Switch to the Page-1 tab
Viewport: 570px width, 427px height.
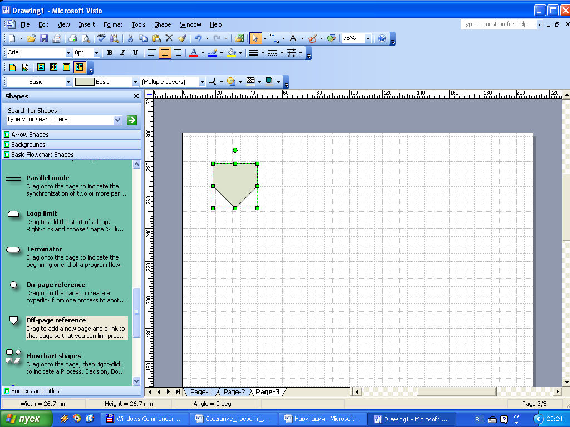(201, 392)
